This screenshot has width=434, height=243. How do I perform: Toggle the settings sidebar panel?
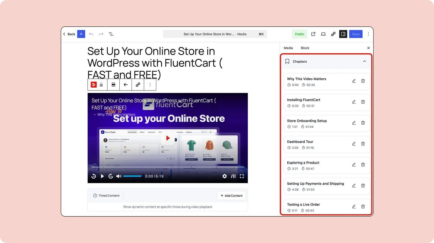(343, 34)
